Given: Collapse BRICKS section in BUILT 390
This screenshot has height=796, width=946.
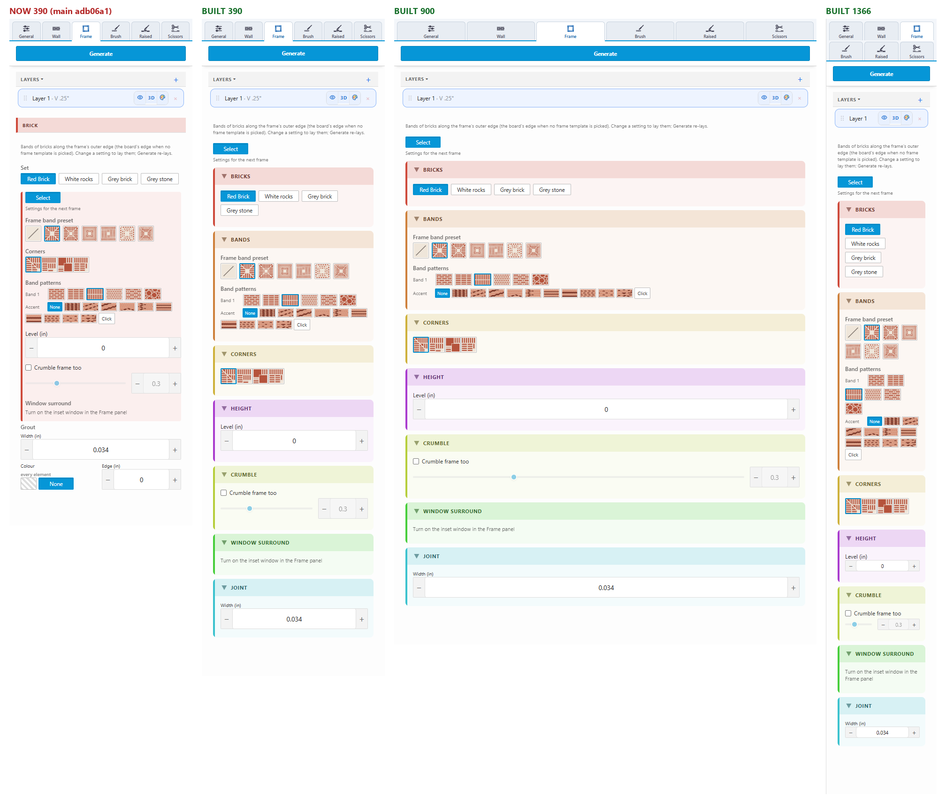Looking at the screenshot, I should tap(224, 176).
